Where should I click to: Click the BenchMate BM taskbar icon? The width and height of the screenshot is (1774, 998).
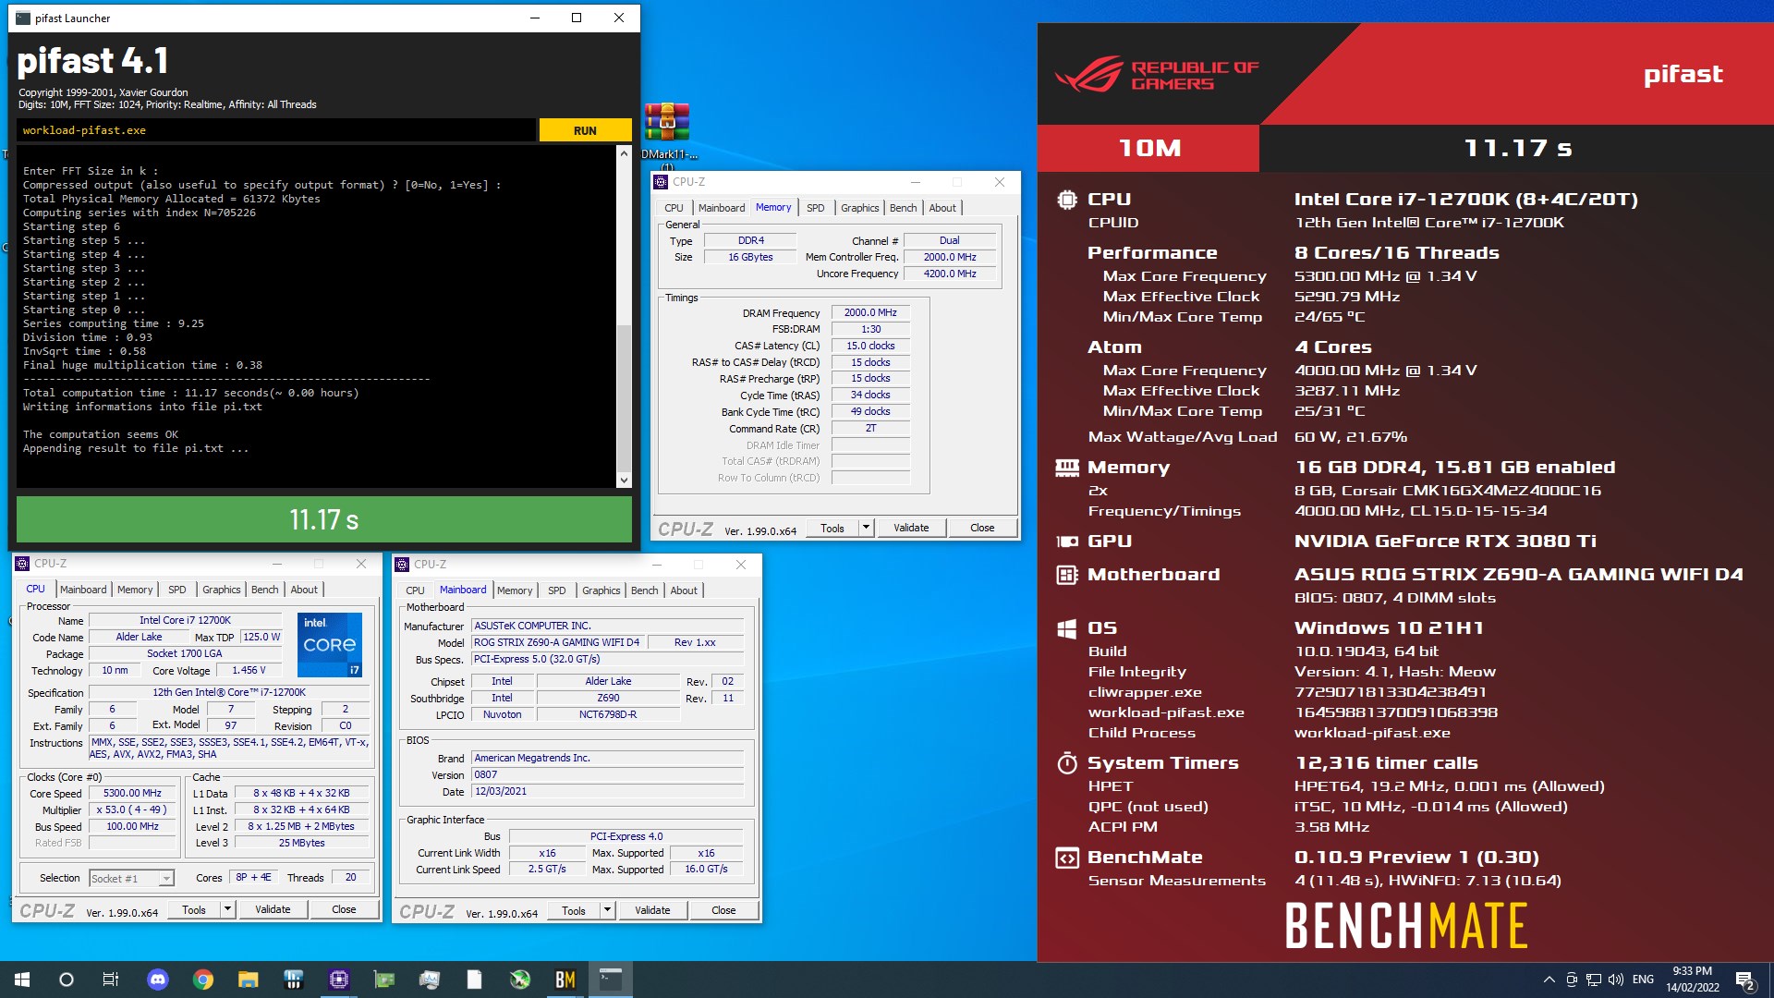coord(565,980)
